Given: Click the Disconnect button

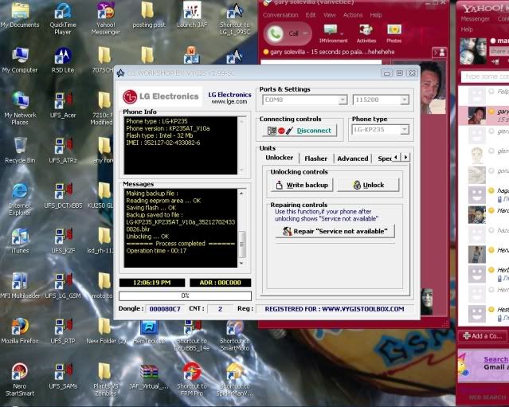Looking at the screenshot, I should pyautogui.click(x=300, y=131).
